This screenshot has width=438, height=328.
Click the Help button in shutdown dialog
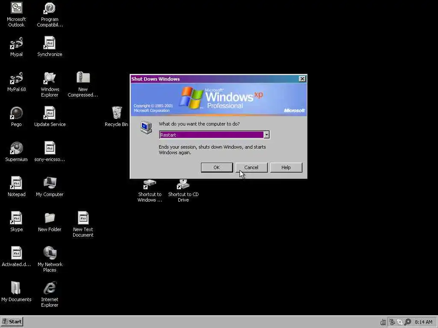[286, 167]
